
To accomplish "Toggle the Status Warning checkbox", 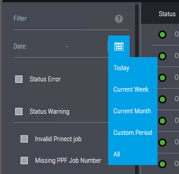I will [19, 112].
